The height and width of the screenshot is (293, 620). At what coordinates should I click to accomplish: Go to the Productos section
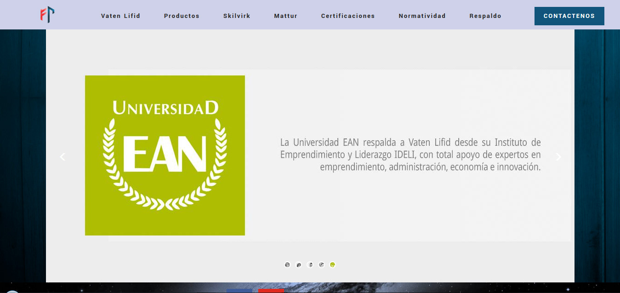(182, 16)
